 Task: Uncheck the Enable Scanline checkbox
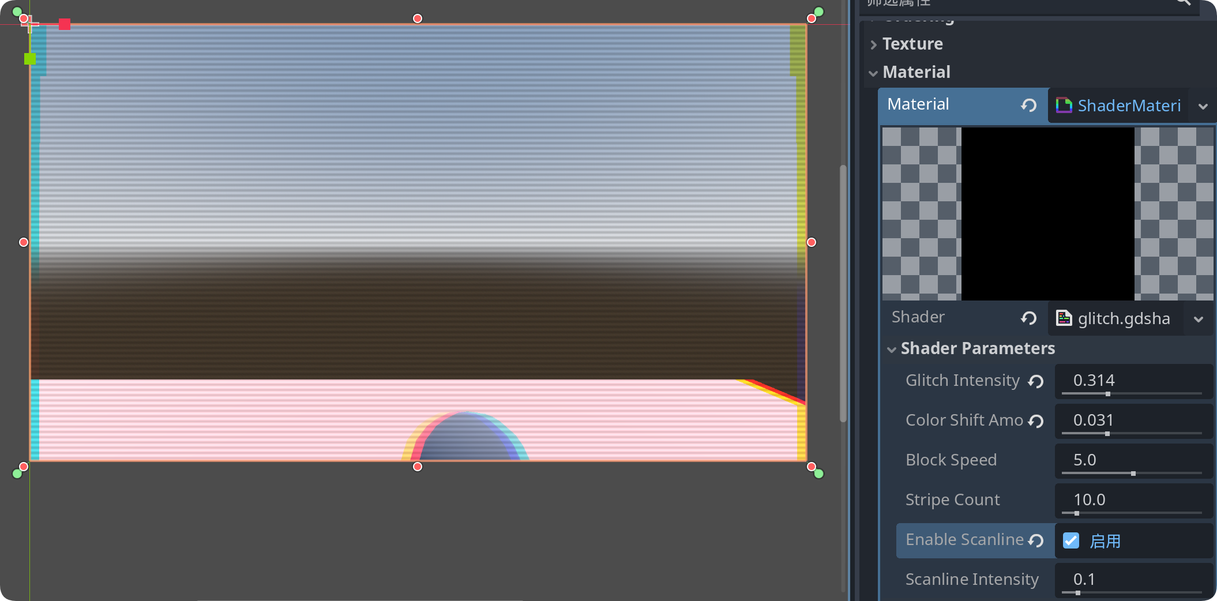(x=1071, y=540)
